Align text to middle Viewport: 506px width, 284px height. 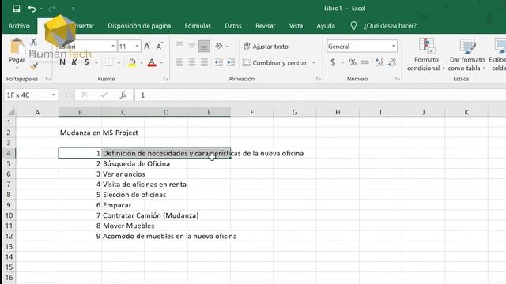(x=191, y=46)
